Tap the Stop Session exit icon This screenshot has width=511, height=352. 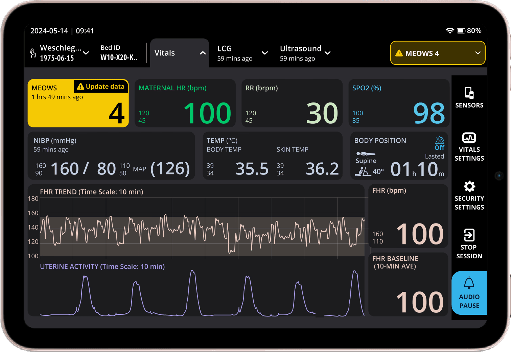(469, 235)
